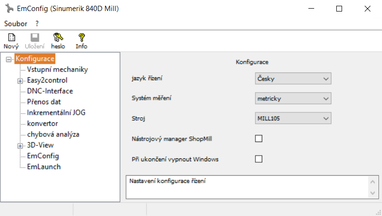Screen dimensions: 382x216
Task: Click the Nový new document icon
Action: [12, 37]
